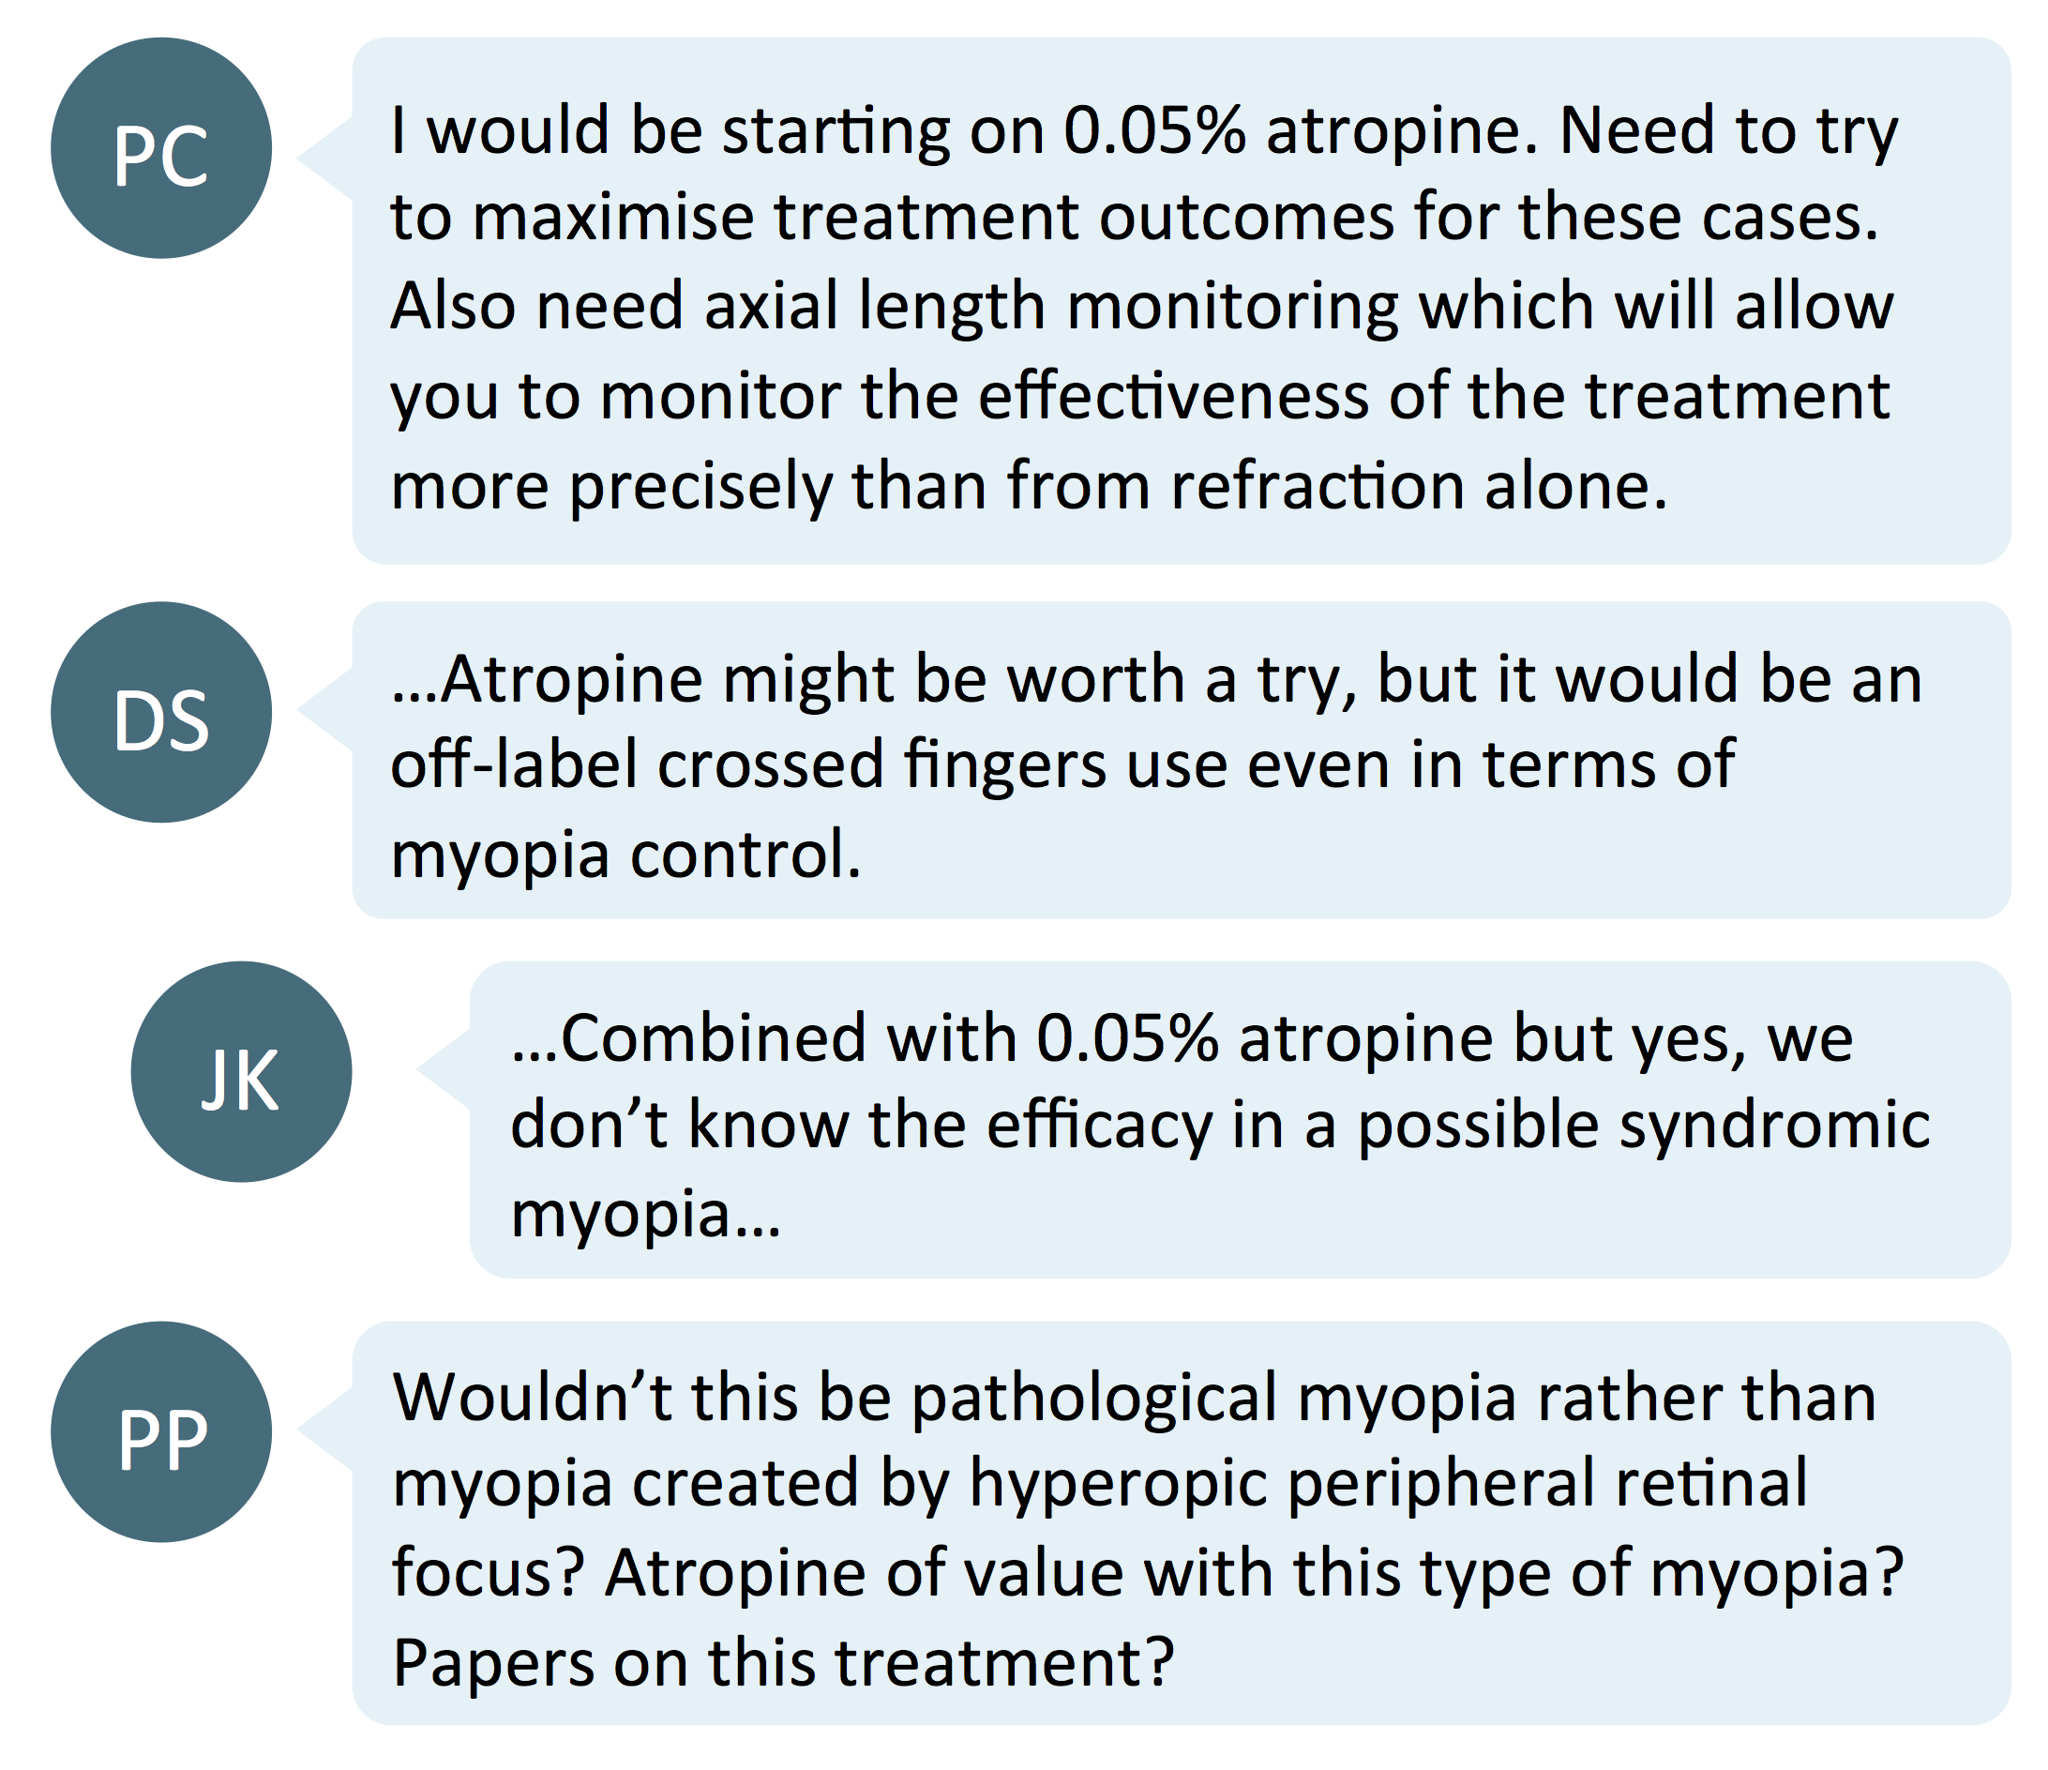Screen dimensions: 2048x1770
Task: Click the PC avatar circle
Action: [161, 148]
